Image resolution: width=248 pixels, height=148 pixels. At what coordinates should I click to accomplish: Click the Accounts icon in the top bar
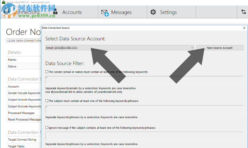pos(55,12)
